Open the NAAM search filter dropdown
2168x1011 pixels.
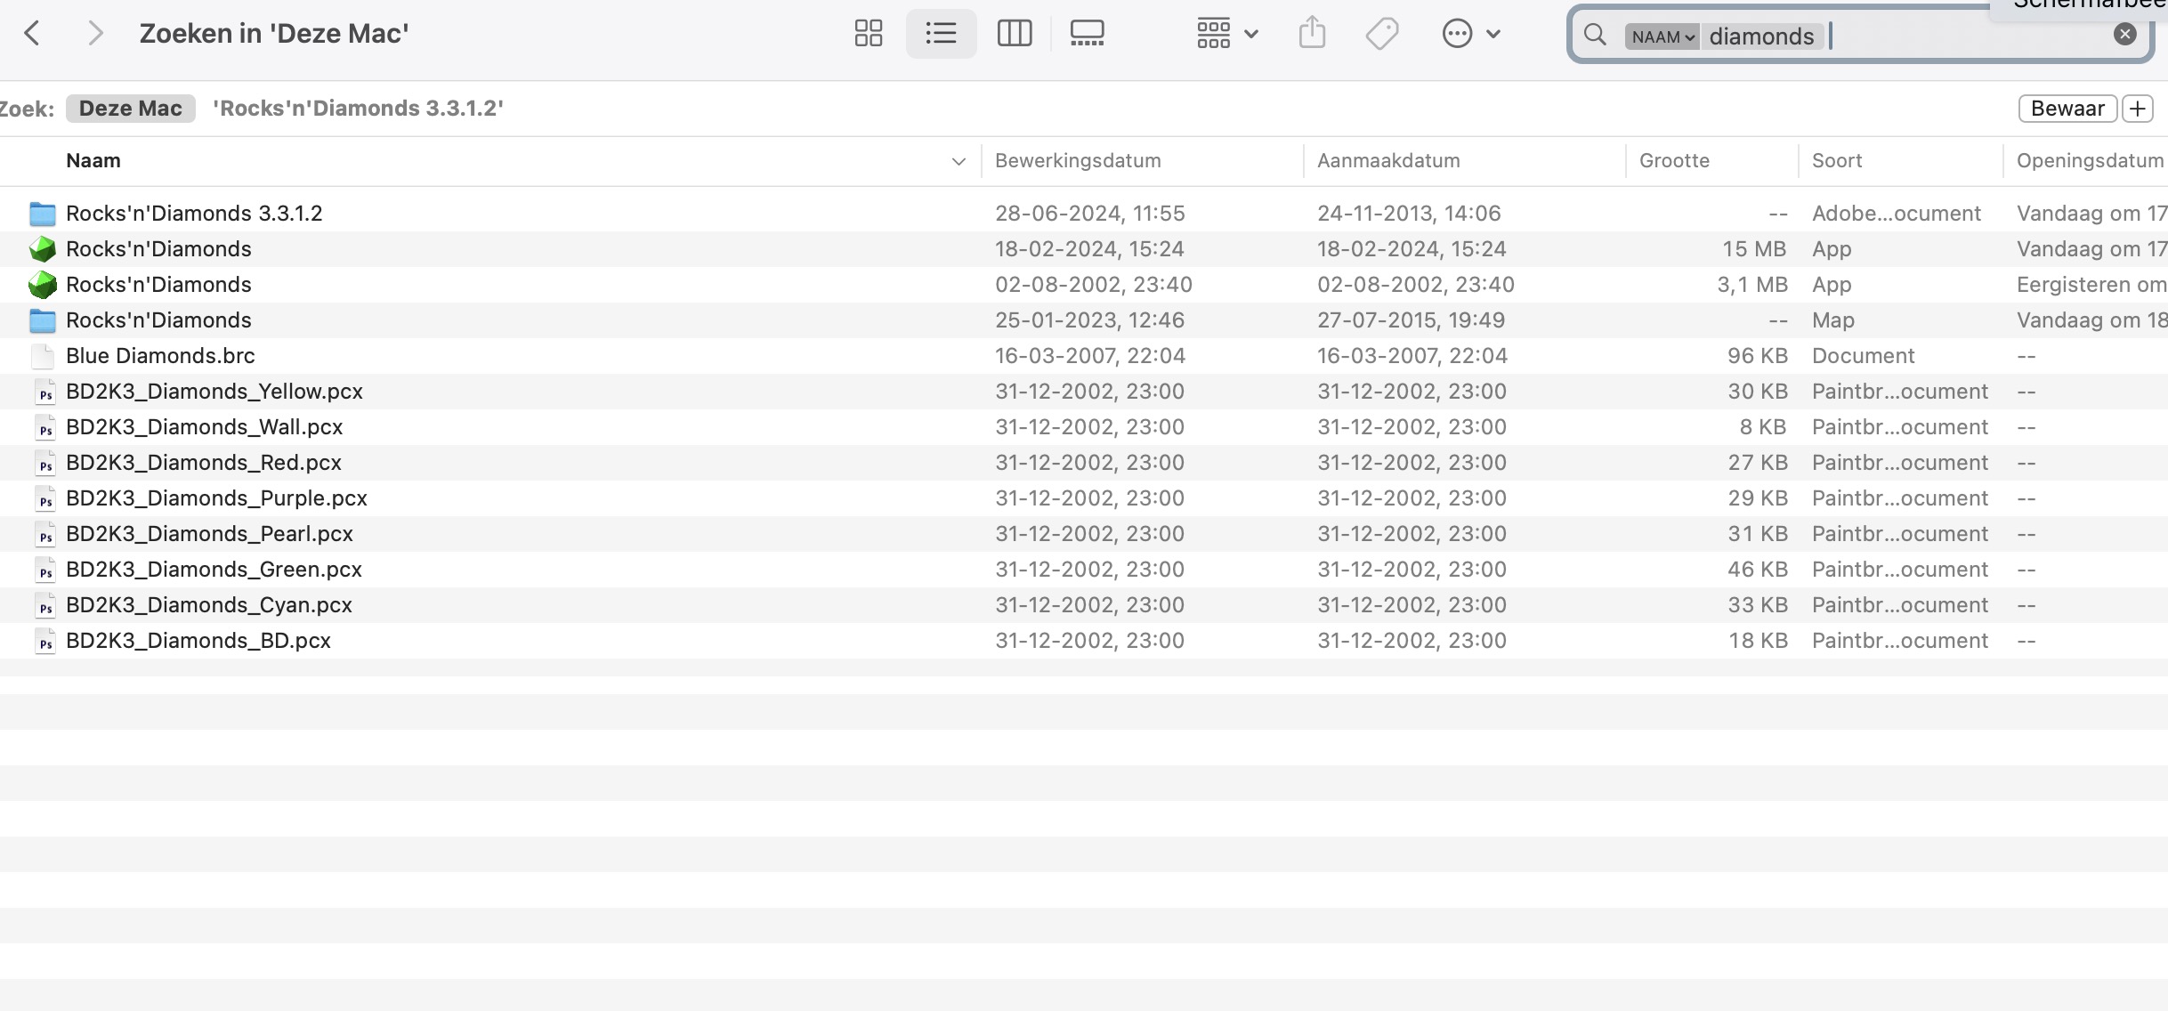(1662, 36)
